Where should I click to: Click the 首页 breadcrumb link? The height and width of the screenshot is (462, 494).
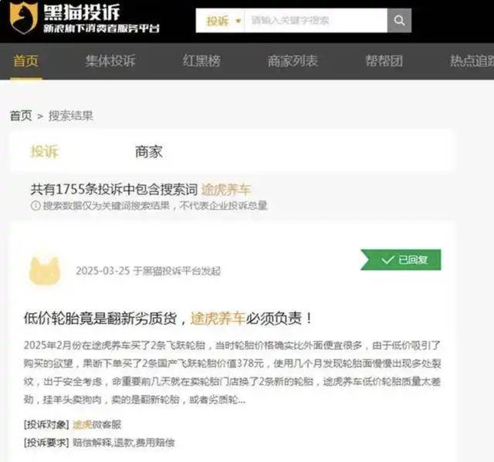(21, 116)
